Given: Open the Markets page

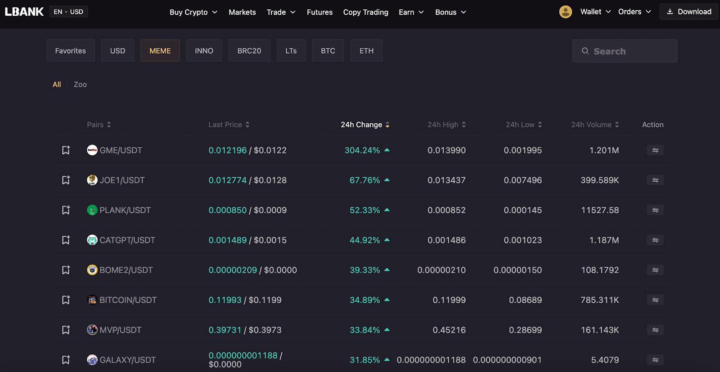Looking at the screenshot, I should [x=242, y=12].
